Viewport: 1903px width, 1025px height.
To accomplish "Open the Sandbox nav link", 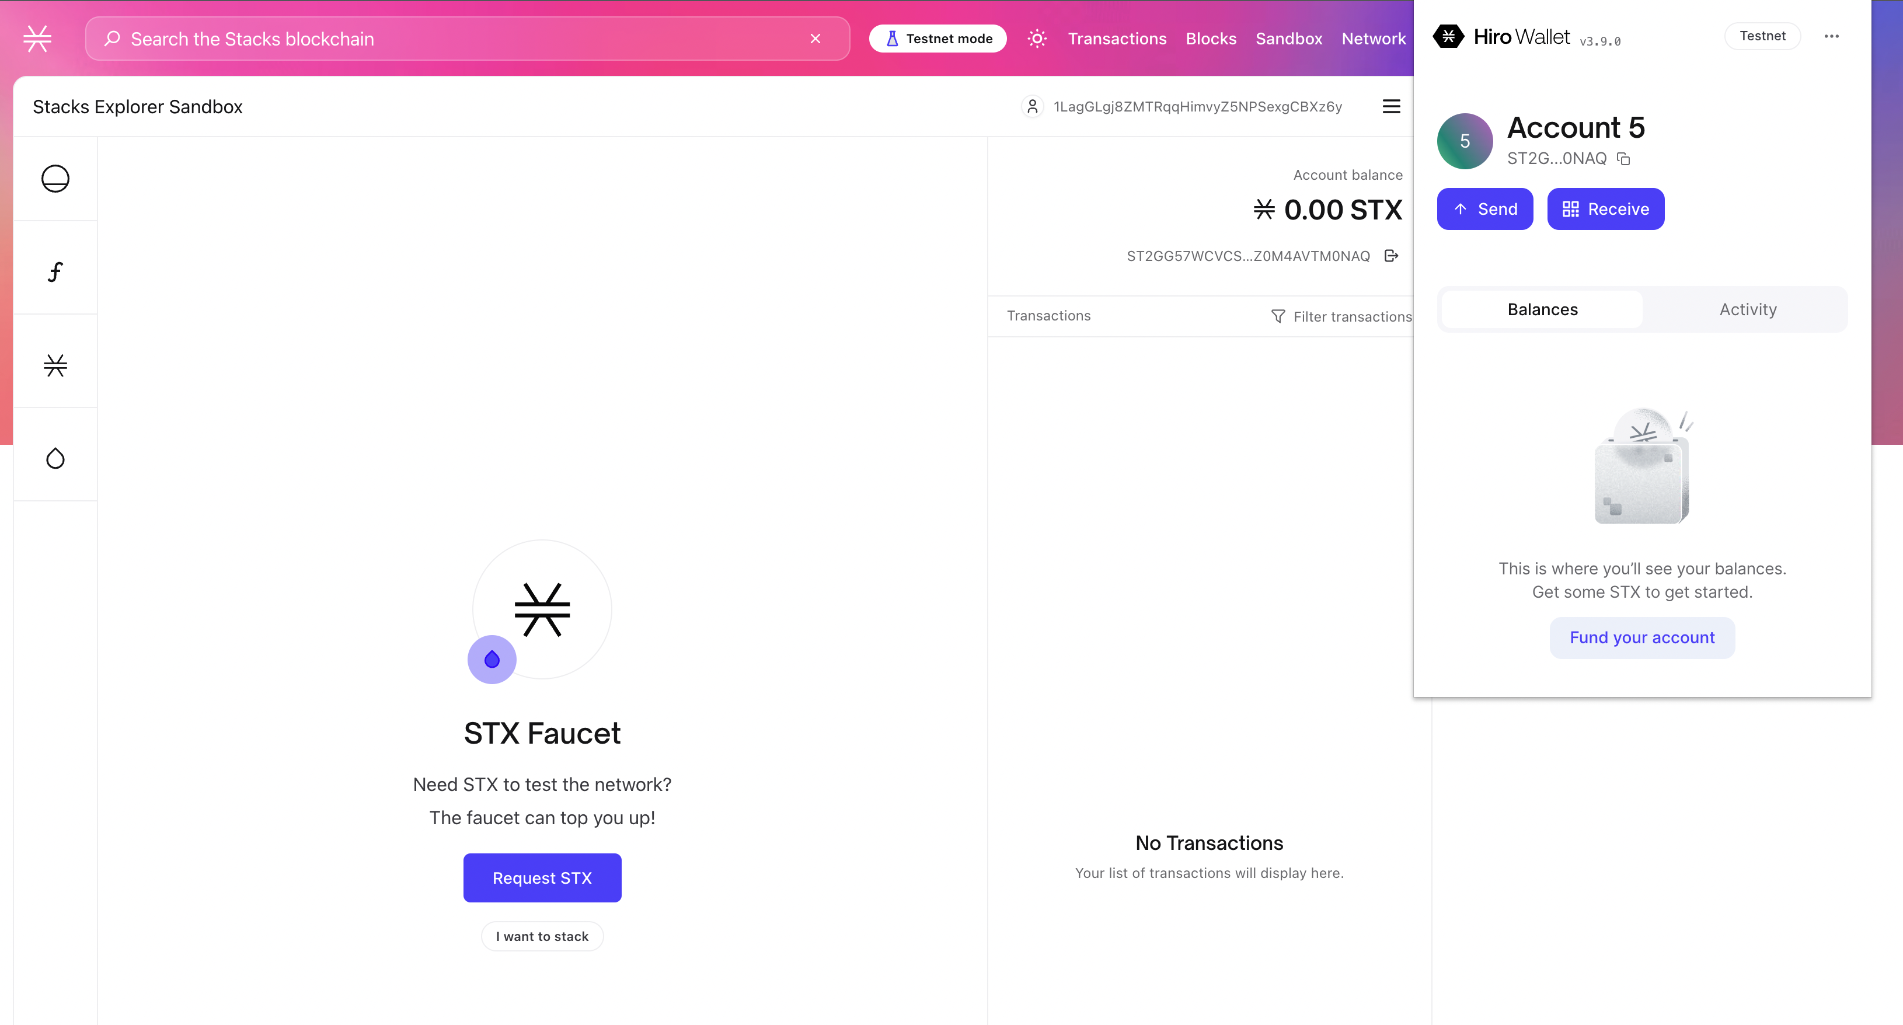I will [x=1288, y=39].
